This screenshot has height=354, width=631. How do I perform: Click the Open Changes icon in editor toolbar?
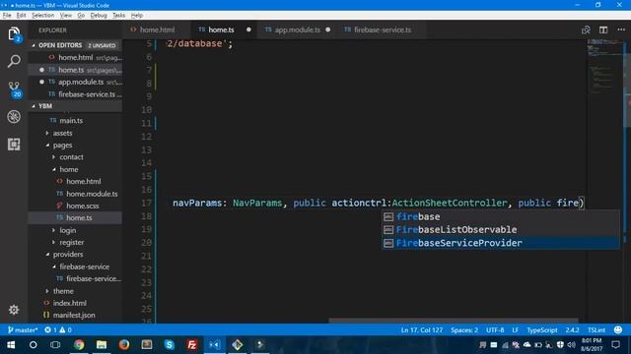(586, 29)
